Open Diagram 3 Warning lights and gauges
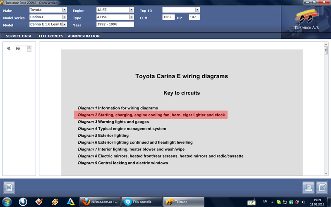The image size is (331, 207). coord(113,122)
